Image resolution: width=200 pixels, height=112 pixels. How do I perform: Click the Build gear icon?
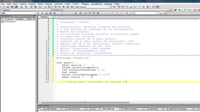click(x=55, y=7)
